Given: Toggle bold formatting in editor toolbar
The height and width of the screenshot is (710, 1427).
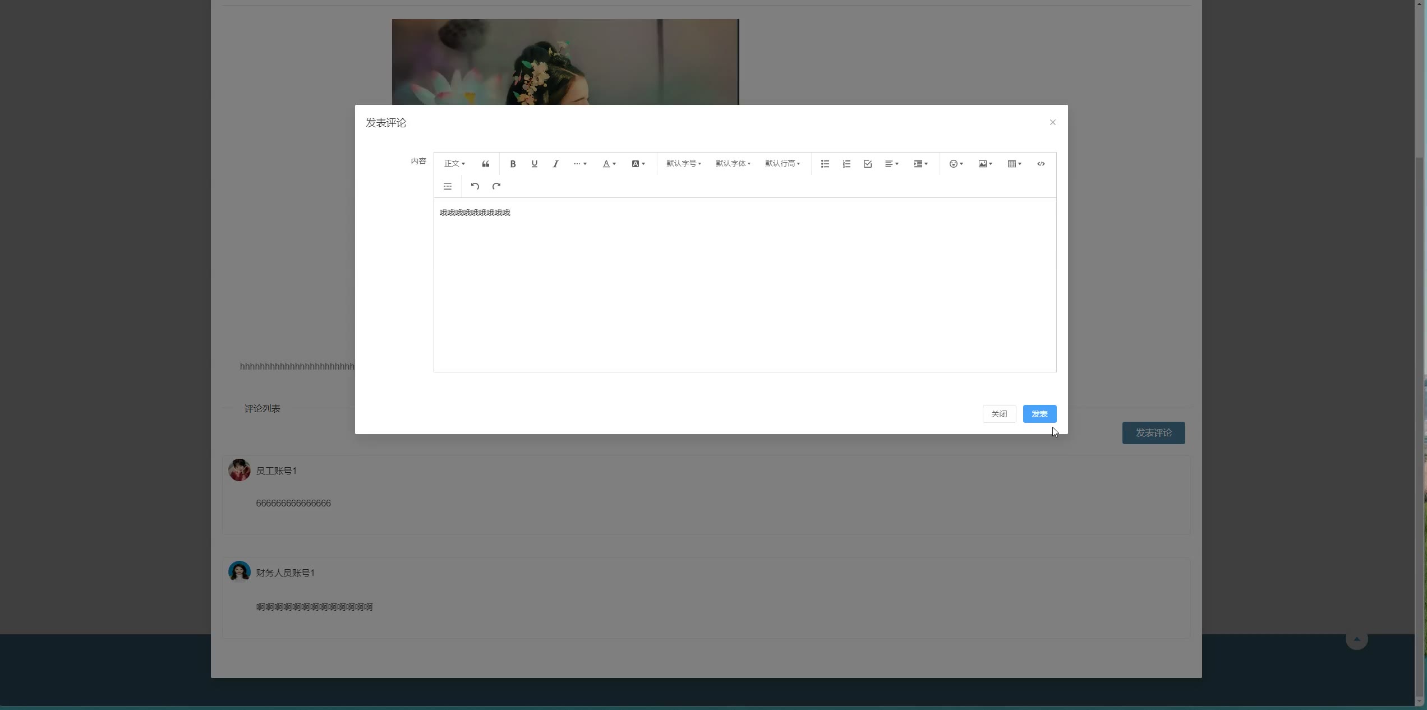Looking at the screenshot, I should [513, 164].
